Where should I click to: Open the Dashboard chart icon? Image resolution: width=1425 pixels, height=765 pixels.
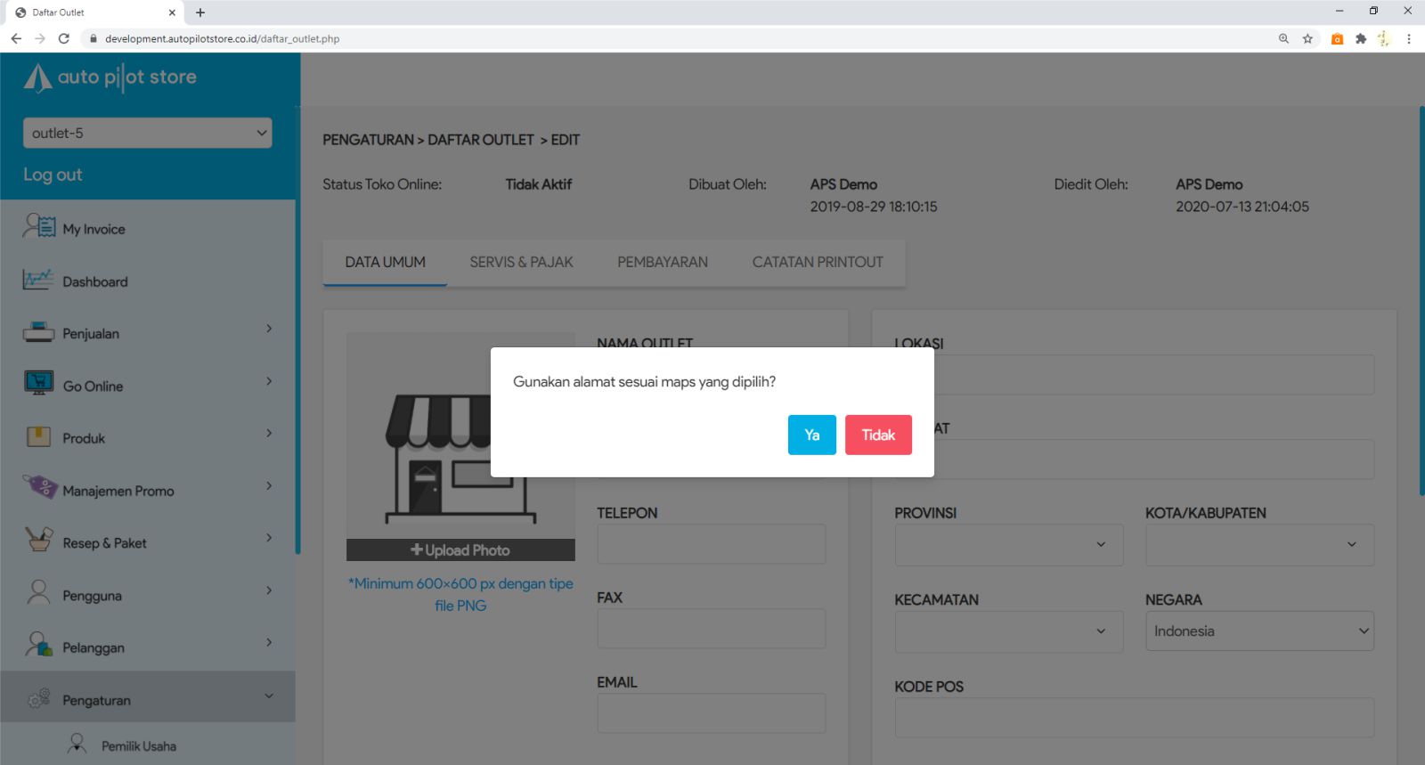[x=38, y=280]
